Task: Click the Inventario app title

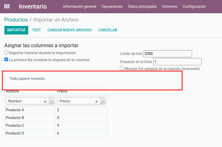Action: pos(33,6)
